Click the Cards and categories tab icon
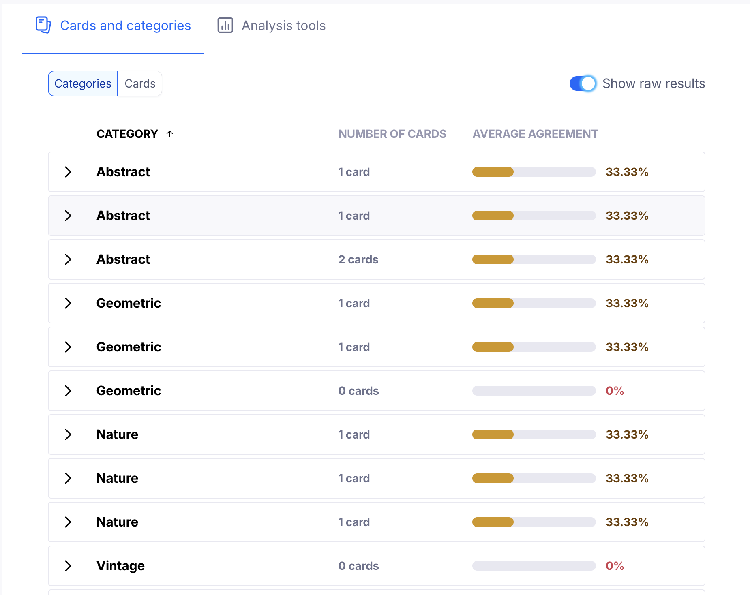Screen dimensions: 750x595 [43, 25]
